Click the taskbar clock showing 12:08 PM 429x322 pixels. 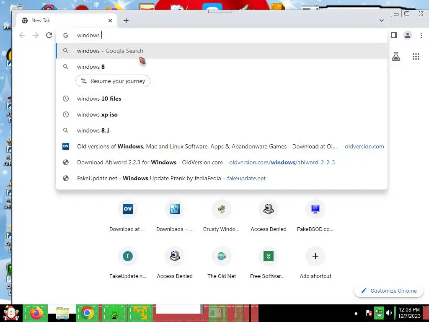(409, 313)
